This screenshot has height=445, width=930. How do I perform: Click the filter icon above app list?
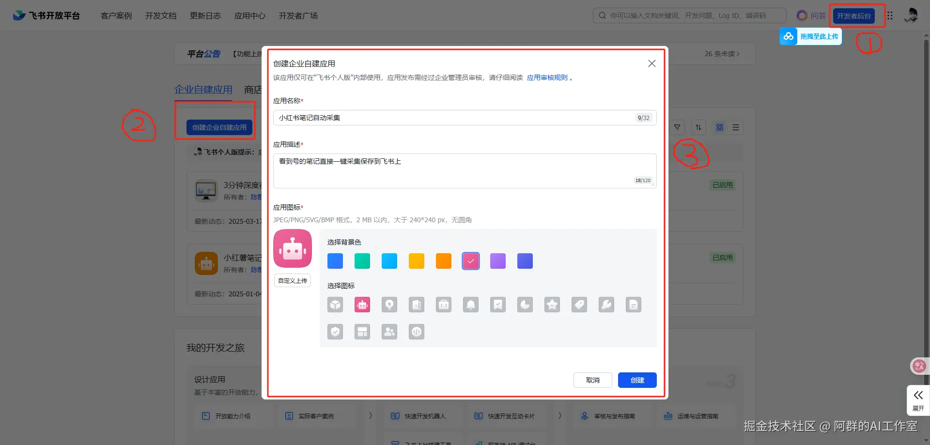point(677,127)
